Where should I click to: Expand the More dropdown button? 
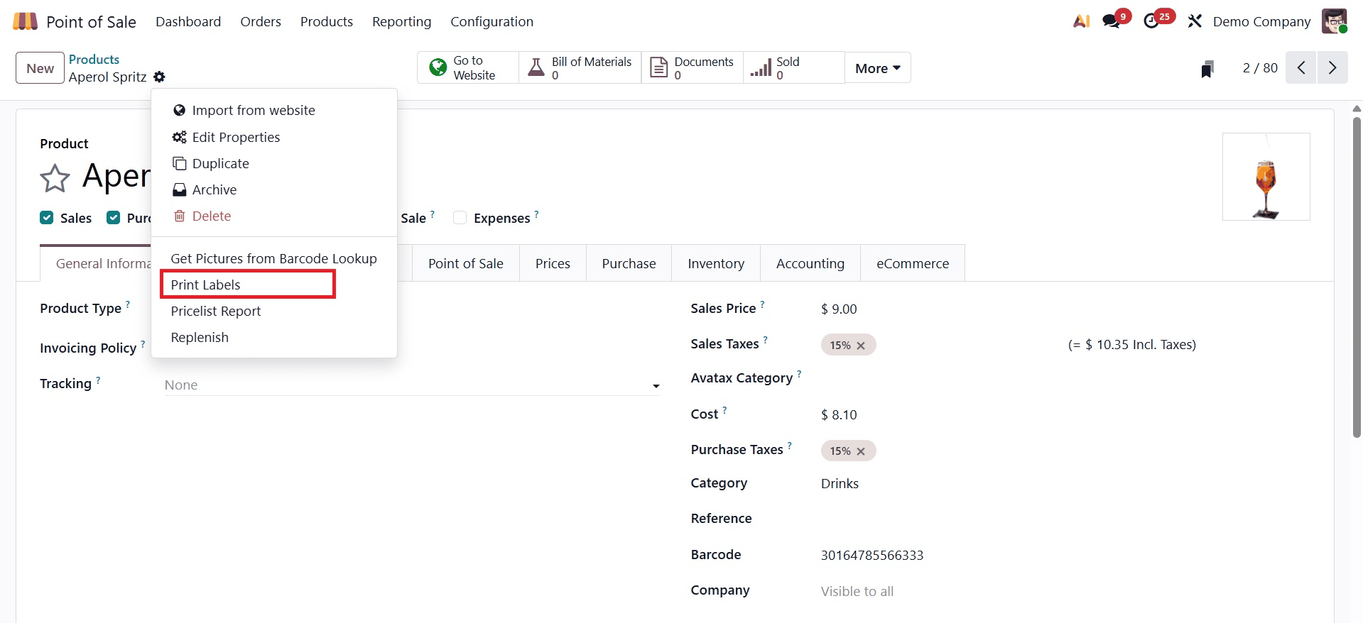tap(877, 68)
